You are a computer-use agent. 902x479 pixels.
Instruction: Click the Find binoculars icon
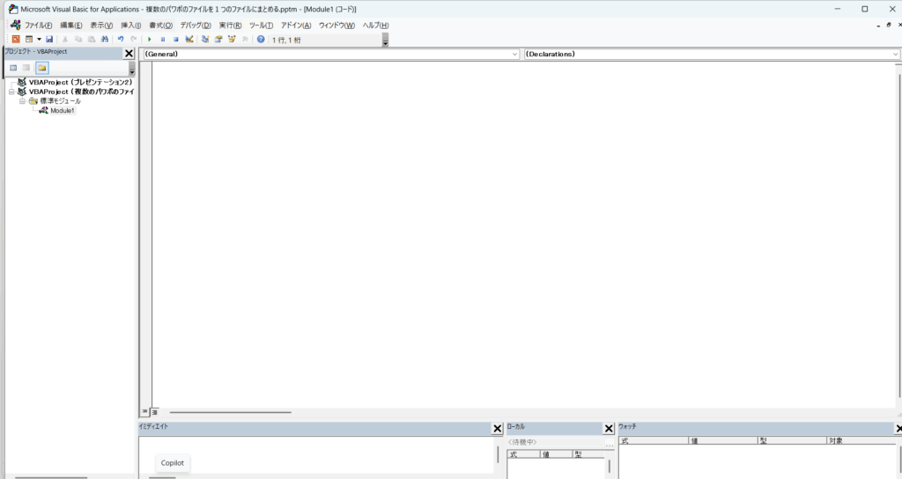104,40
